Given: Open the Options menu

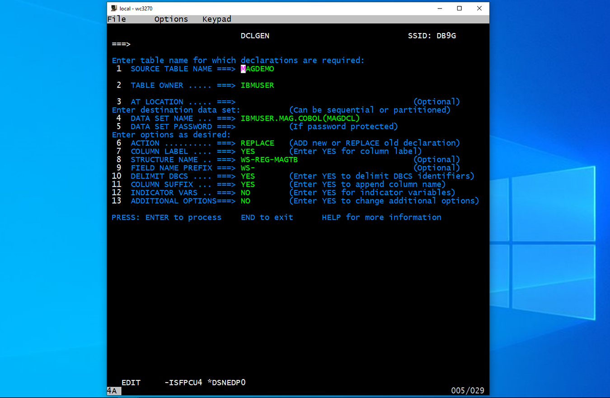Looking at the screenshot, I should (x=171, y=19).
